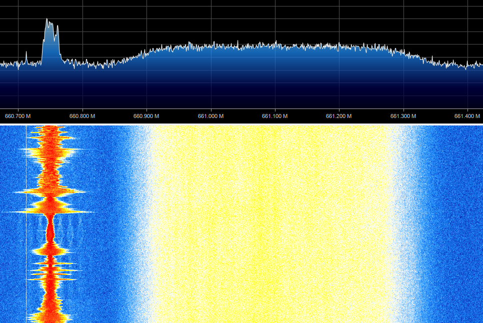The width and height of the screenshot is (483, 323).
Task: Click the 661.300 M frequency marker
Action: [403, 116]
